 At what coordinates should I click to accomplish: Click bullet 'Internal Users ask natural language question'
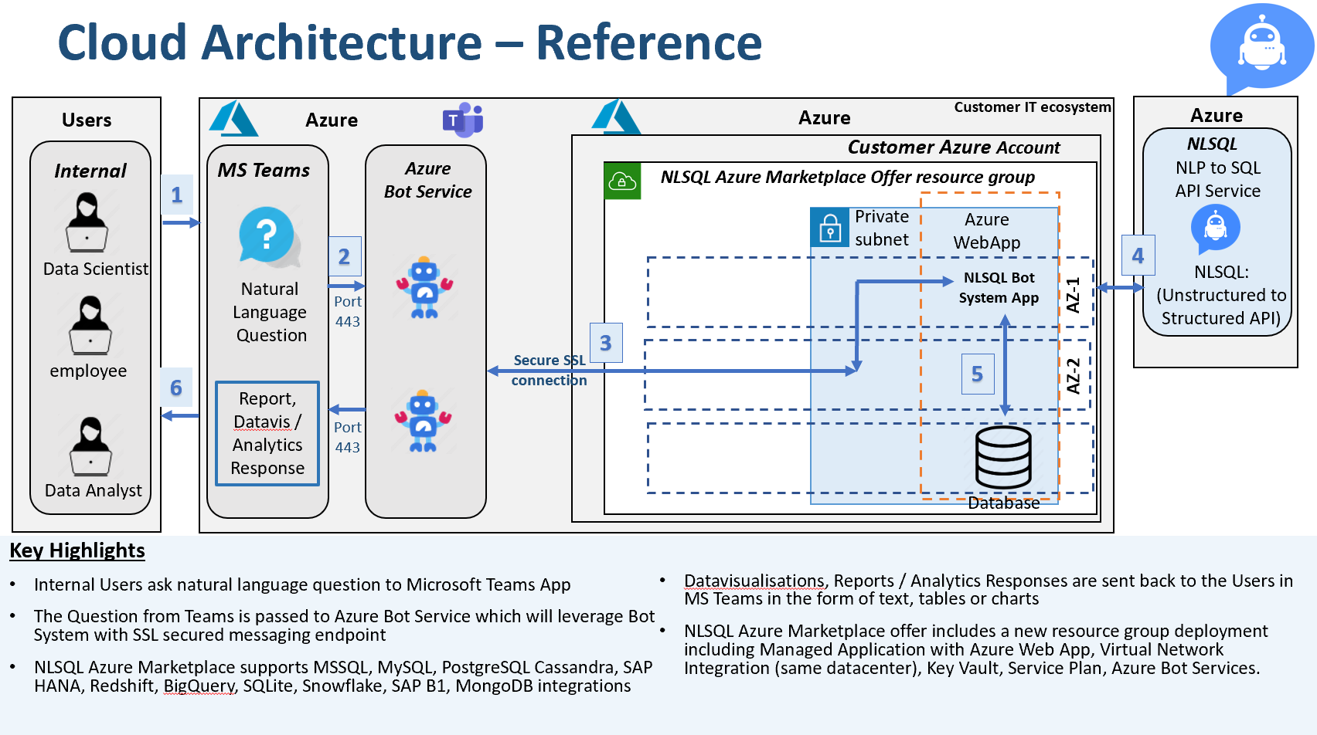click(x=302, y=584)
